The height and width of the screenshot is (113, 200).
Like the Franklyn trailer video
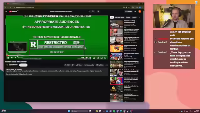pyautogui.click(x=67, y=65)
